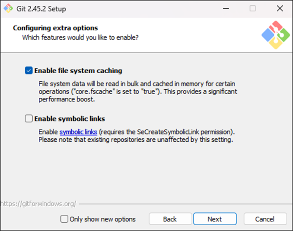Click the Git logo in the header
Viewport: 293px width, 231px height.
pyautogui.click(x=276, y=35)
